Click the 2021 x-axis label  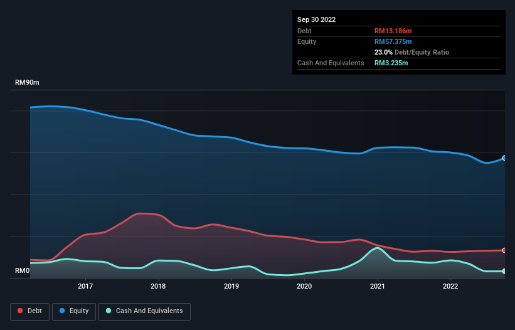(x=378, y=286)
